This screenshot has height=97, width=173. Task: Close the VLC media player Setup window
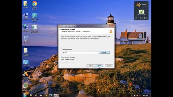pyautogui.click(x=112, y=26)
